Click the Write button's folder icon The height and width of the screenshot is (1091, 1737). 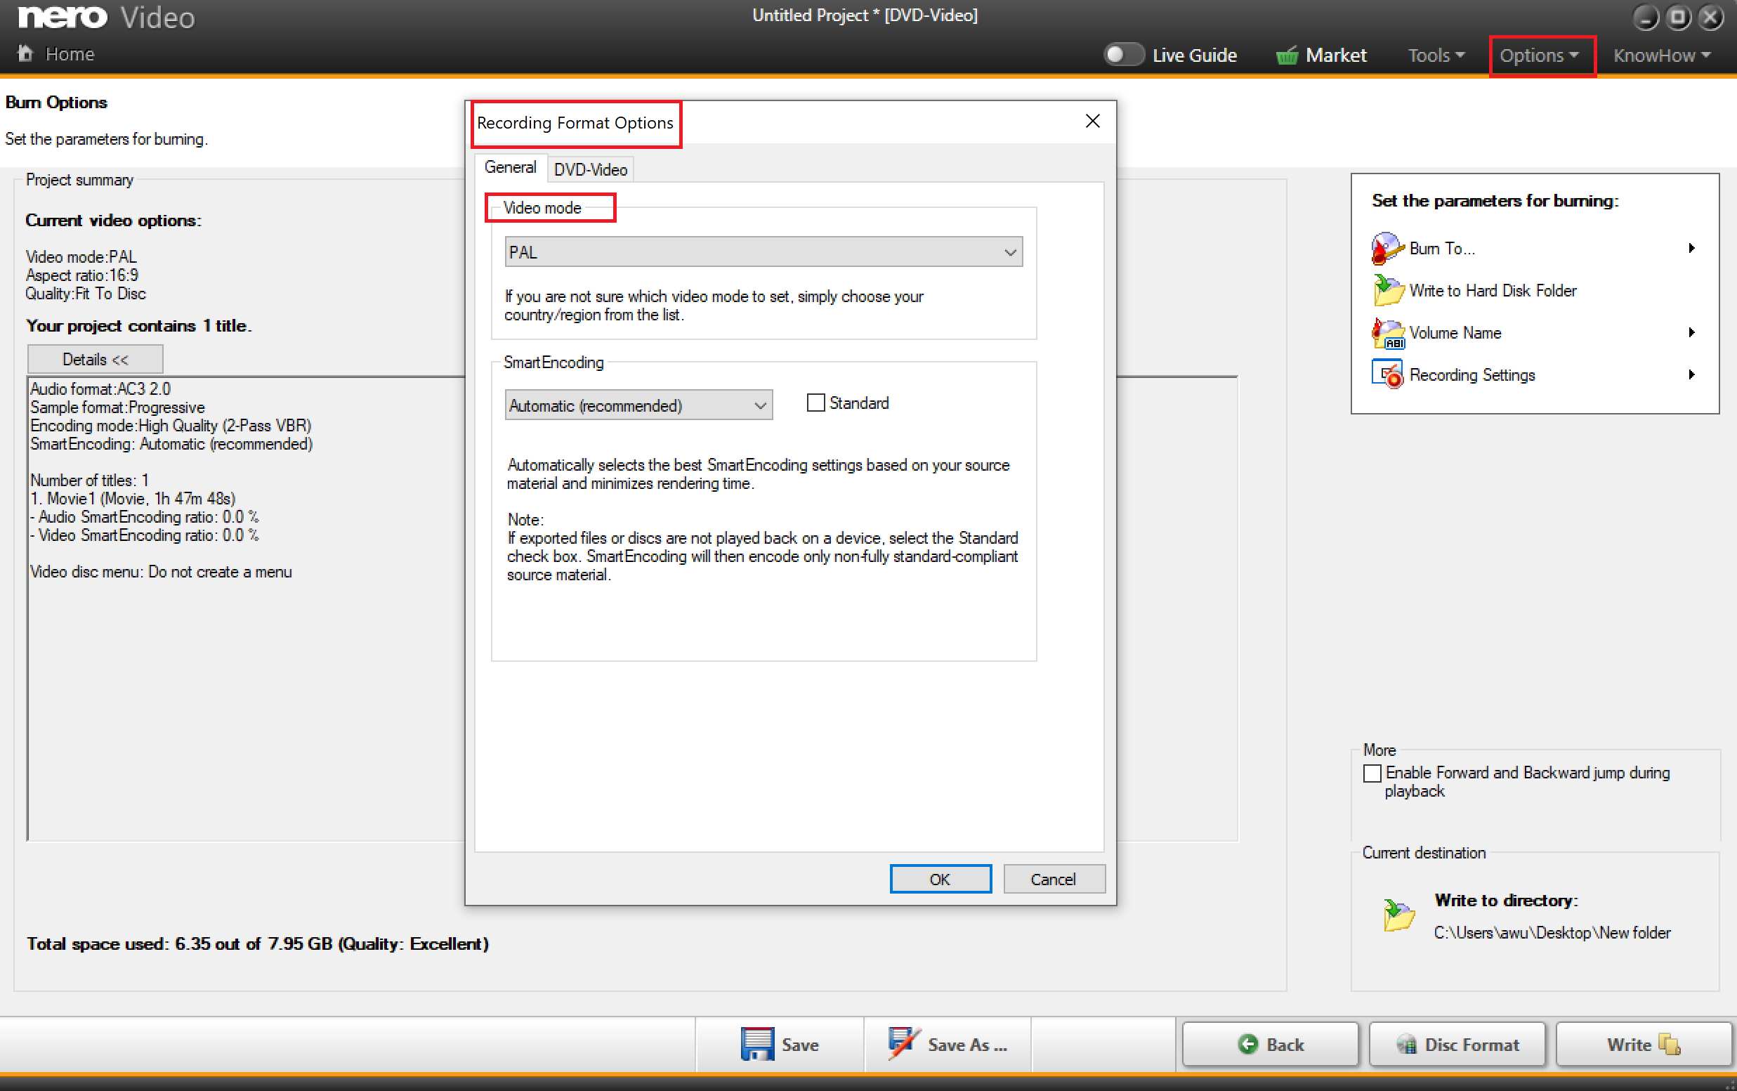[x=1669, y=1044]
